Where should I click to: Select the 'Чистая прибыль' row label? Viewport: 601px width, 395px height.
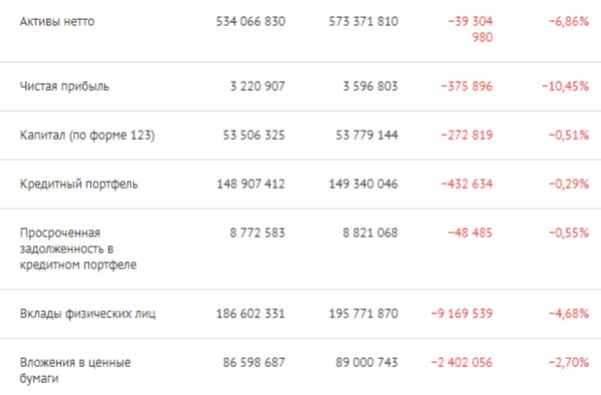(x=64, y=87)
